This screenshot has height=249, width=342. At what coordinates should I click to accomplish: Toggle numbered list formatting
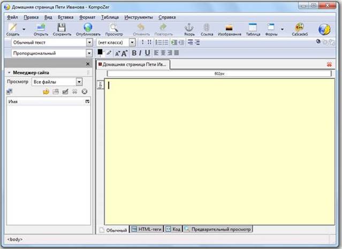[x=158, y=42]
